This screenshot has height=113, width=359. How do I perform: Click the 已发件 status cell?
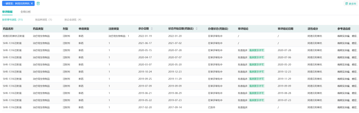(x=212, y=107)
